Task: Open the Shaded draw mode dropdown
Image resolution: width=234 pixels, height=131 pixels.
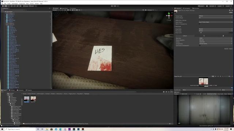Action: click(x=57, y=10)
